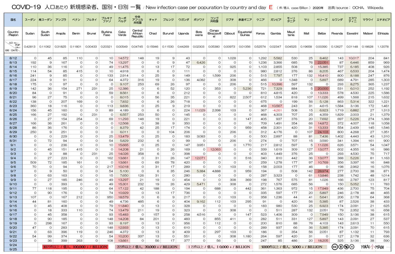Select the 'Bots wana' column header

click(x=198, y=34)
